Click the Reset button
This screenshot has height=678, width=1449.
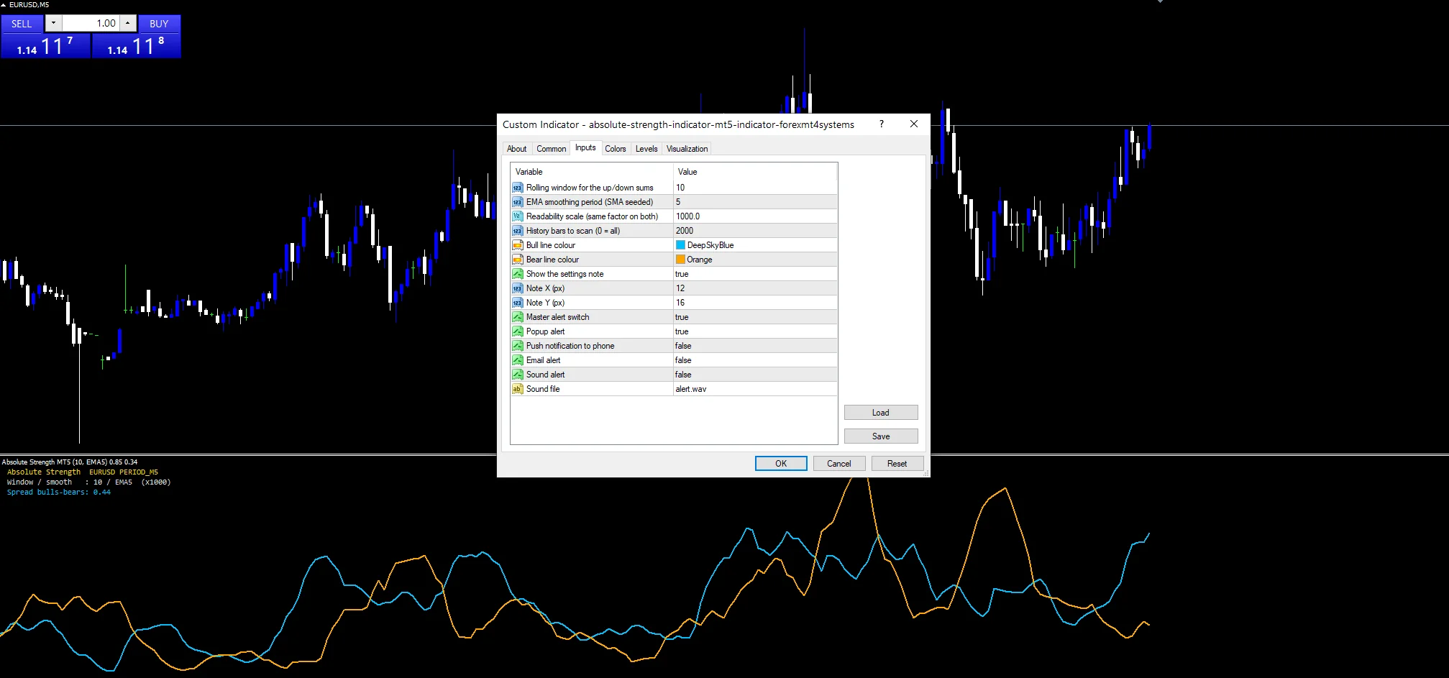(897, 464)
